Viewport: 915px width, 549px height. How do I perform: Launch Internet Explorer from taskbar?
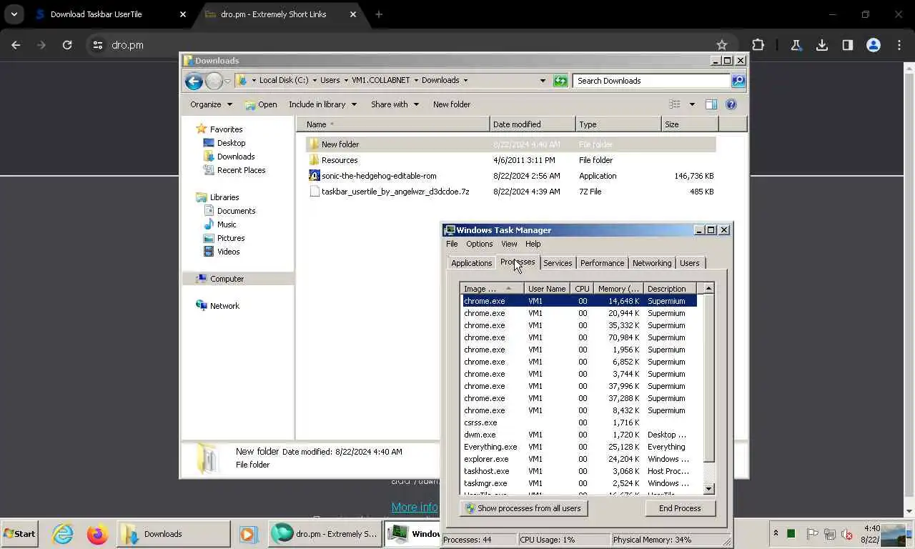[x=63, y=534]
